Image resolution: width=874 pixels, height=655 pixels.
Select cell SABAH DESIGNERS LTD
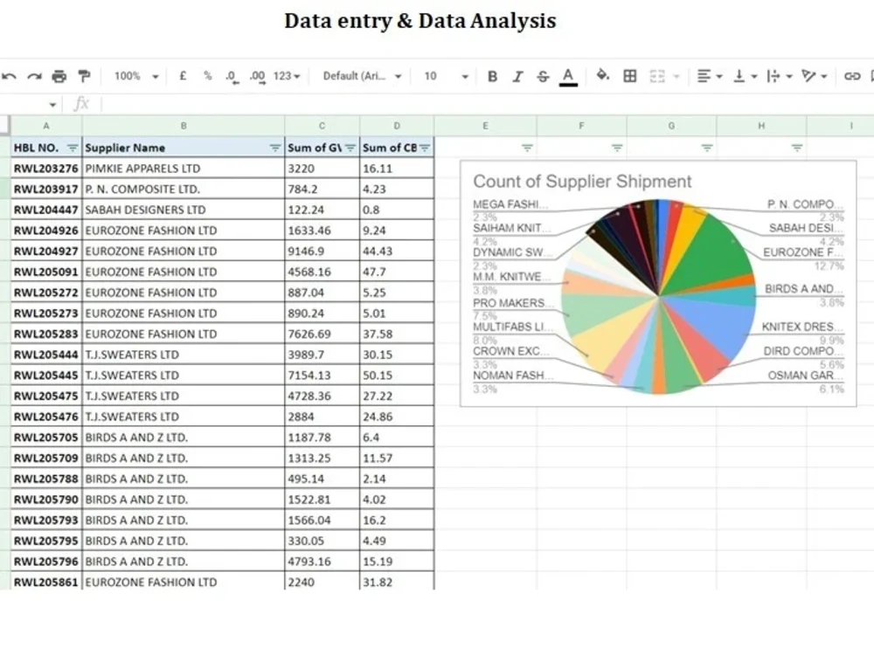(184, 210)
